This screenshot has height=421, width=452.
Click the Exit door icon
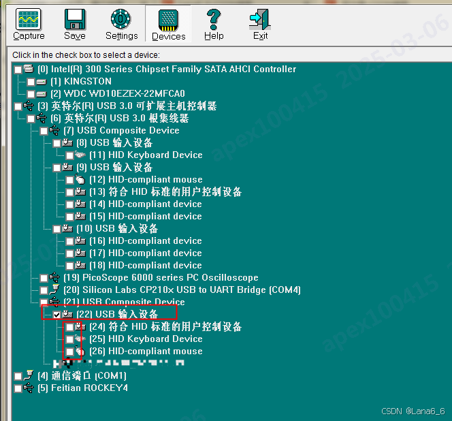click(x=260, y=19)
